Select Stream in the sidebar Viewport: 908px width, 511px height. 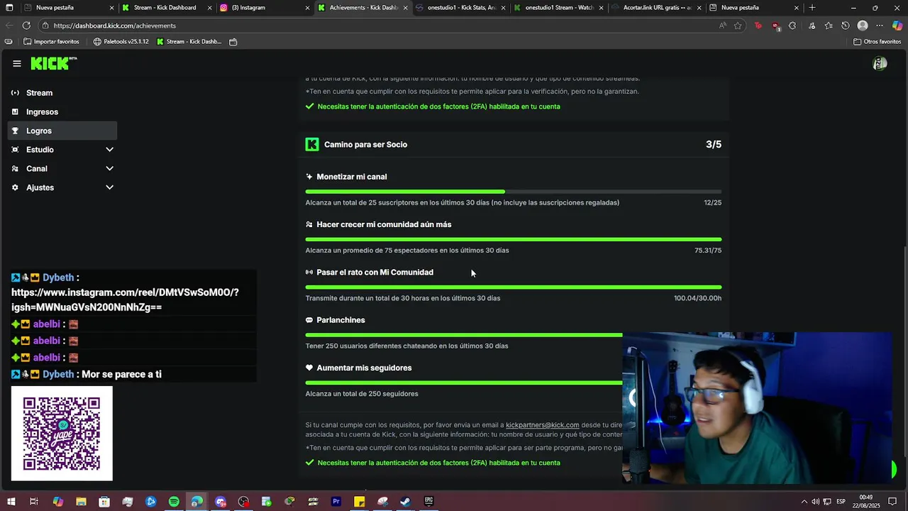[62, 93]
